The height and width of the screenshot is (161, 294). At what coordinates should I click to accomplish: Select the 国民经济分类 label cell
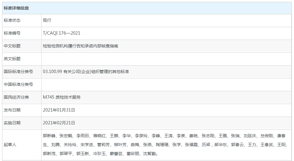click(22, 97)
